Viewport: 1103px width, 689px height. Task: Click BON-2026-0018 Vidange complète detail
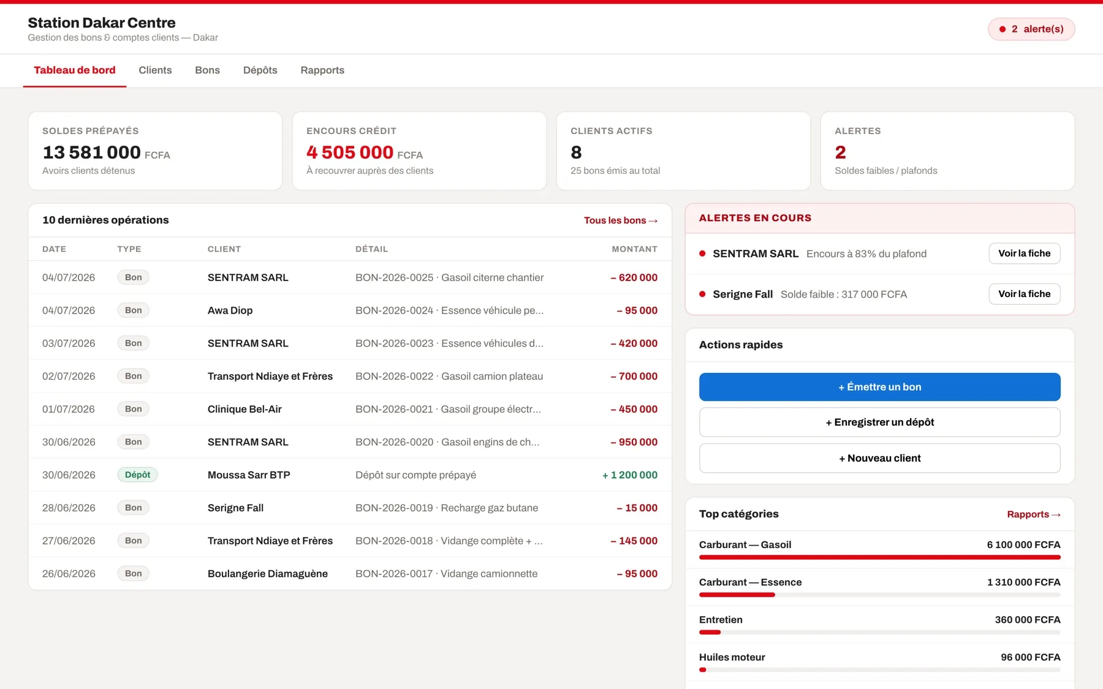tap(449, 541)
